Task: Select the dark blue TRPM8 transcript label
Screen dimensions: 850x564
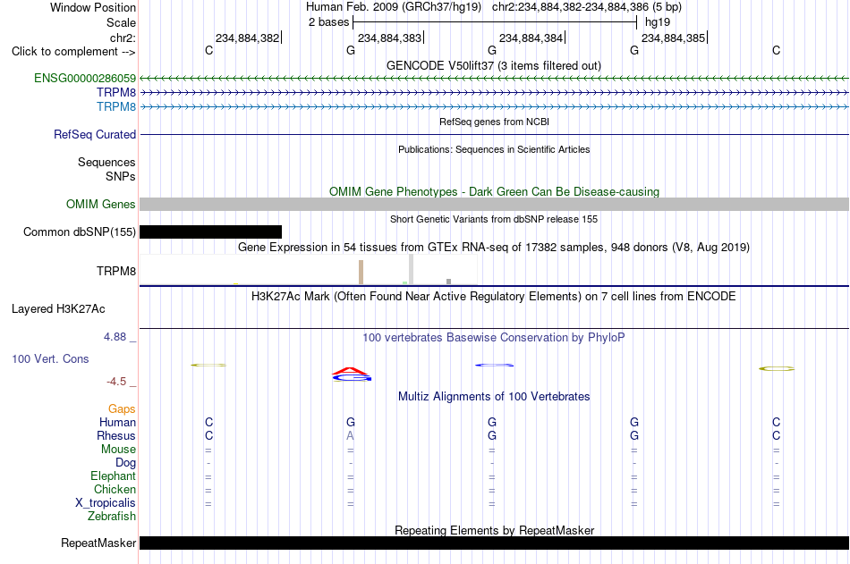Action: 116,92
